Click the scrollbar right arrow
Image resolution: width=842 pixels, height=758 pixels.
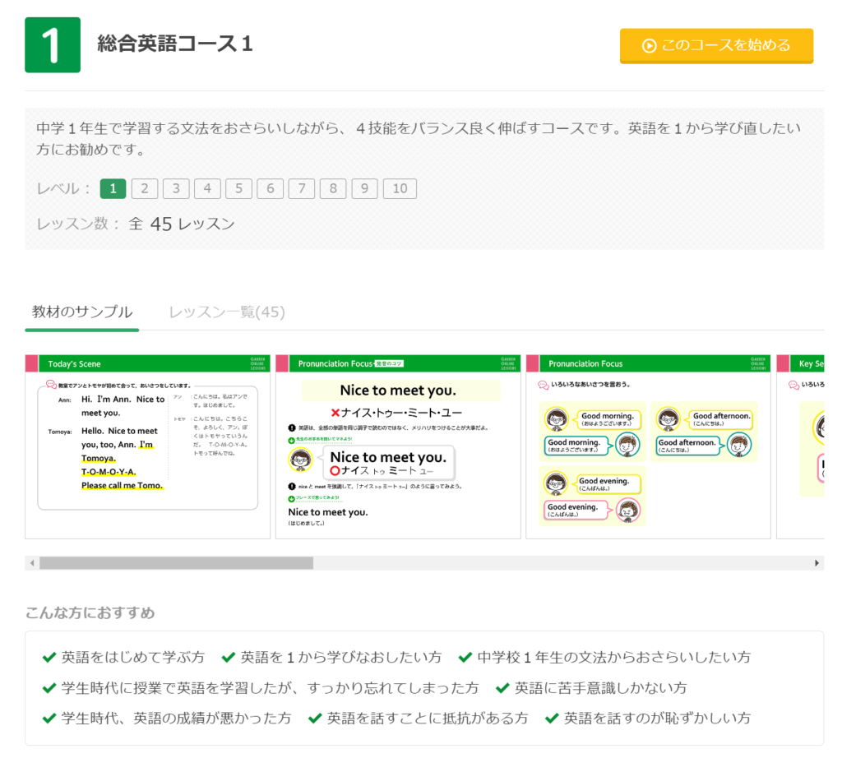pyautogui.click(x=817, y=563)
